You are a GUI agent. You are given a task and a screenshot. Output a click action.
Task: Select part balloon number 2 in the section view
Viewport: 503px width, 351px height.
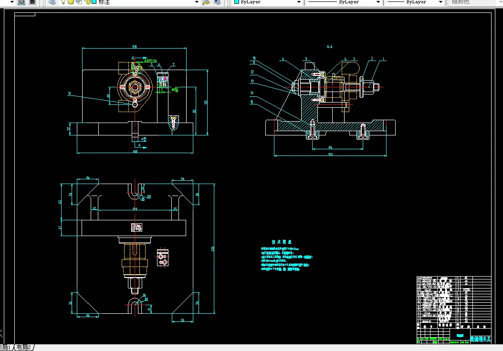point(372,59)
